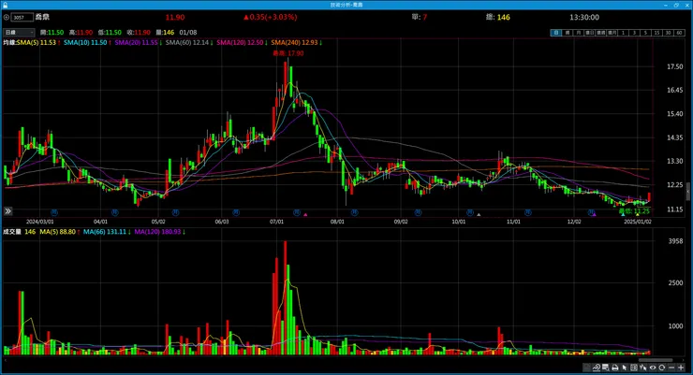693x375 pixels.
Task: Select the 週 (weekly) period tab
Action: point(568,33)
